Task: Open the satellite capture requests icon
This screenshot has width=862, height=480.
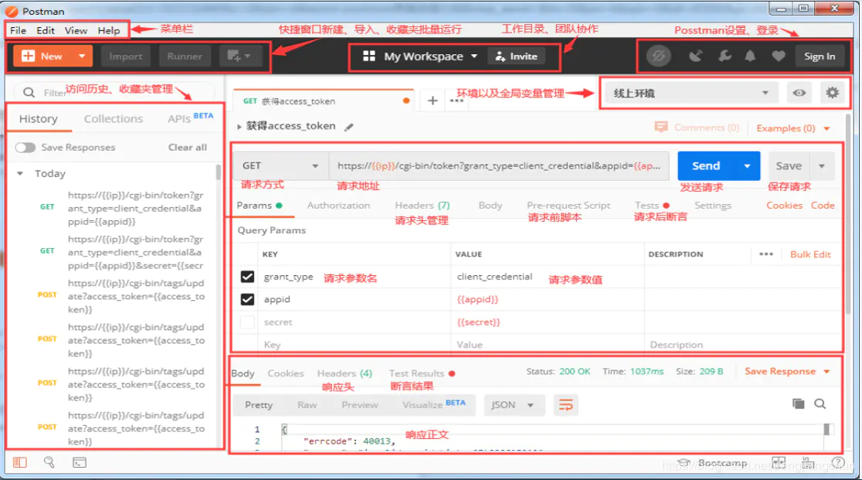Action: (695, 56)
